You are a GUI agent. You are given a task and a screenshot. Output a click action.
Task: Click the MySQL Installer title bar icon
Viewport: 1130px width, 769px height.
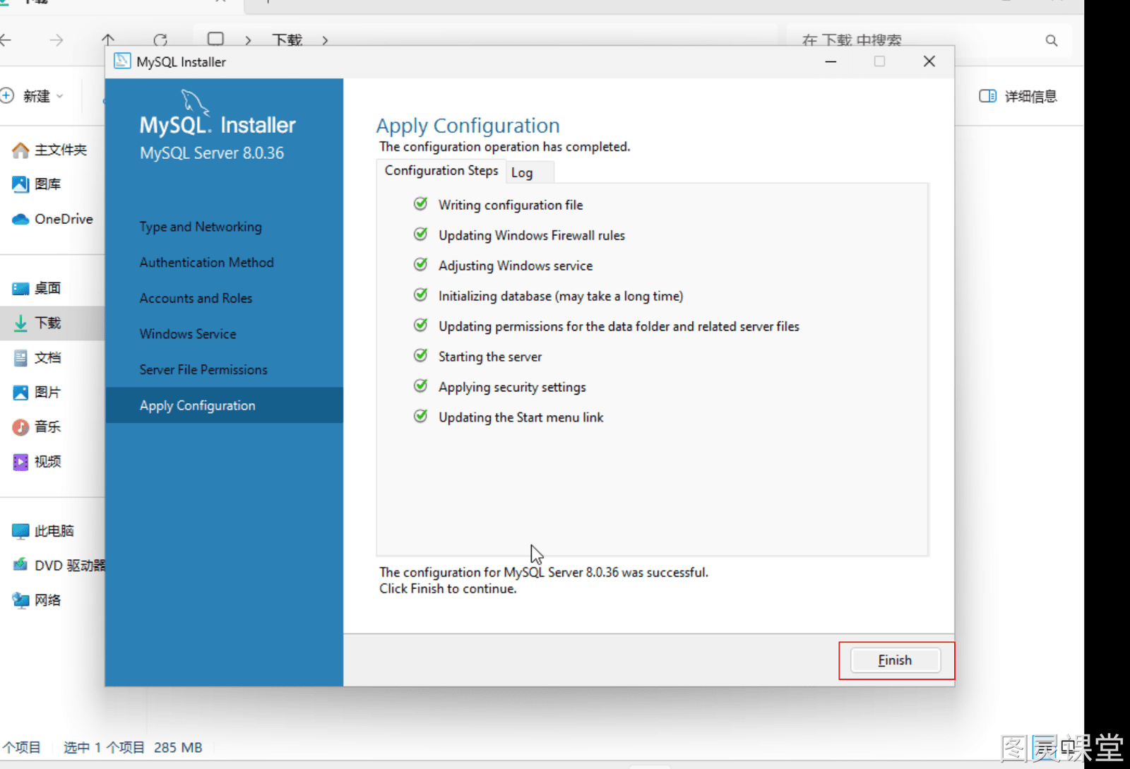[122, 61]
